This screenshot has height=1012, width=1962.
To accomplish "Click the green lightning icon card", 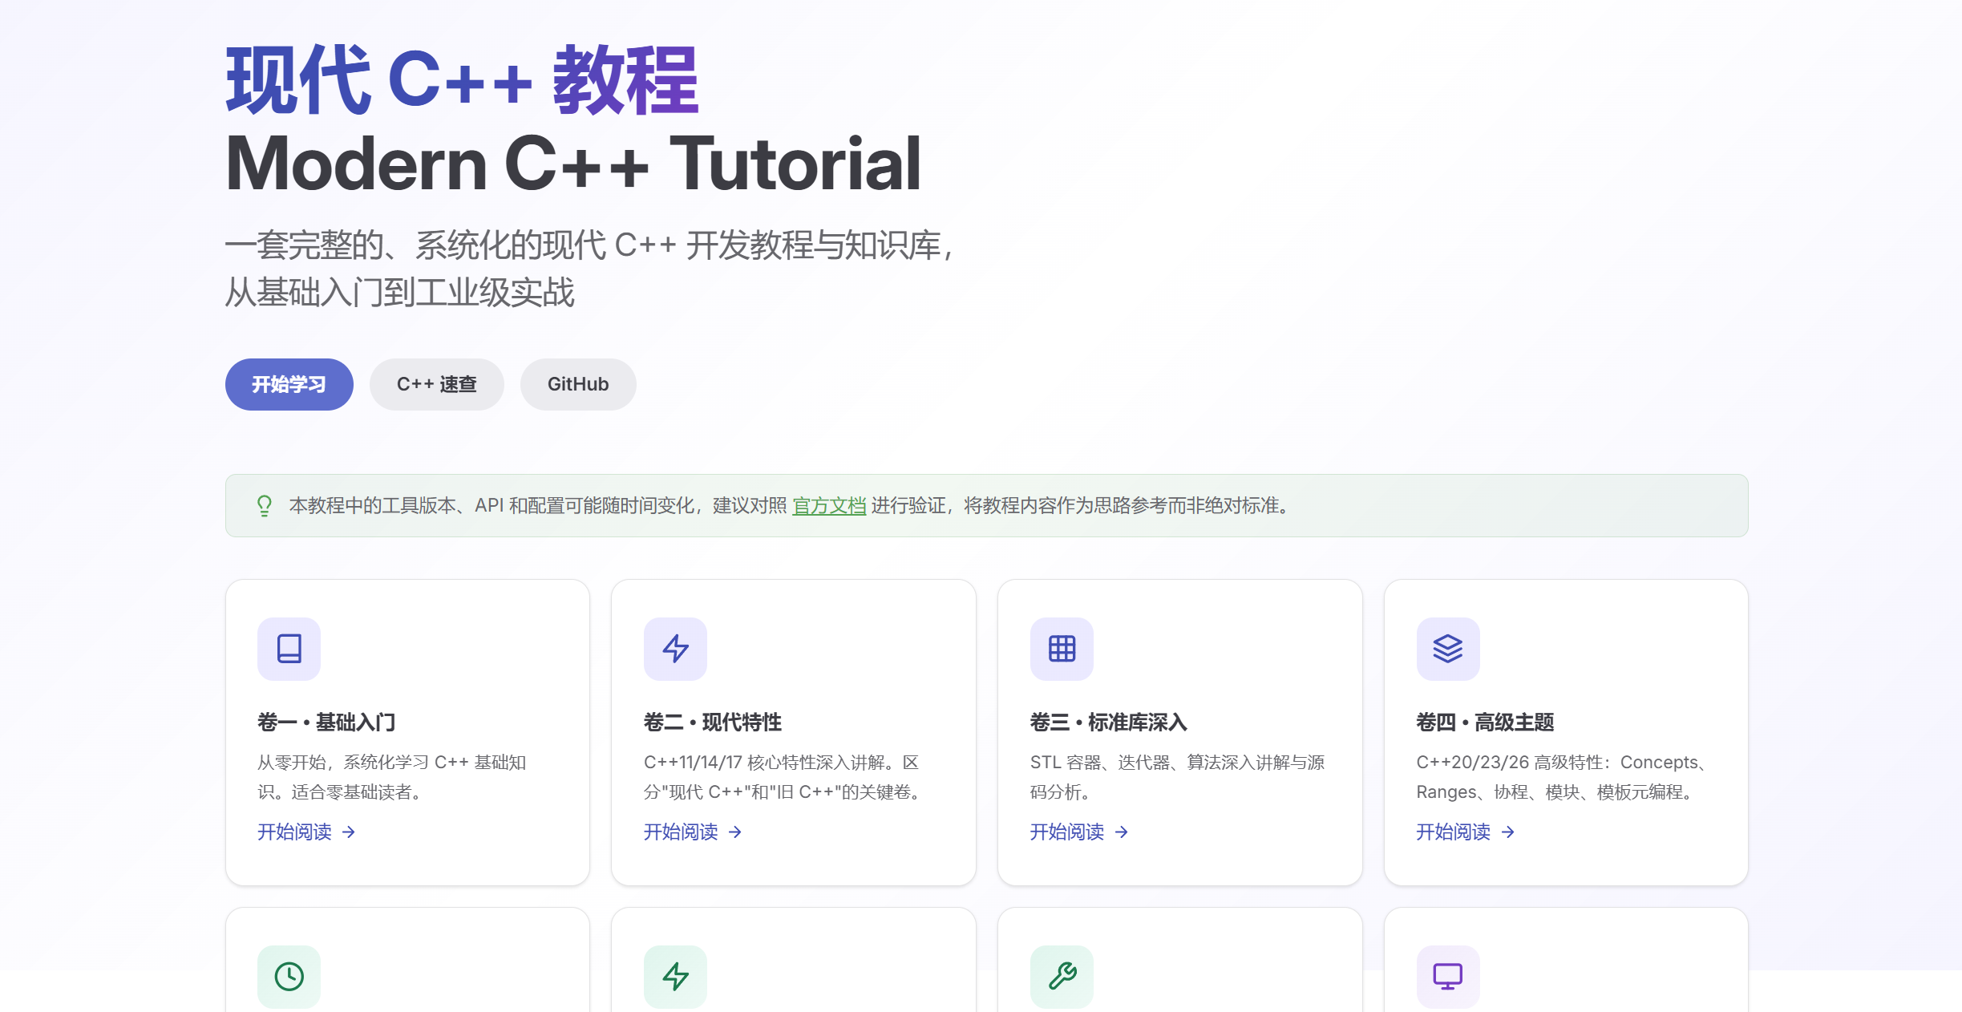I will point(675,976).
